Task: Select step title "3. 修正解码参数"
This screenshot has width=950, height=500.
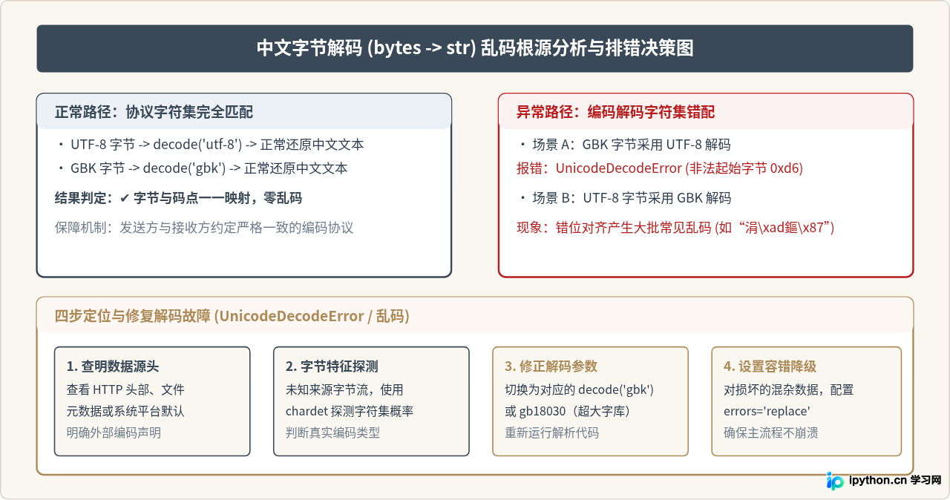Action: pos(551,366)
